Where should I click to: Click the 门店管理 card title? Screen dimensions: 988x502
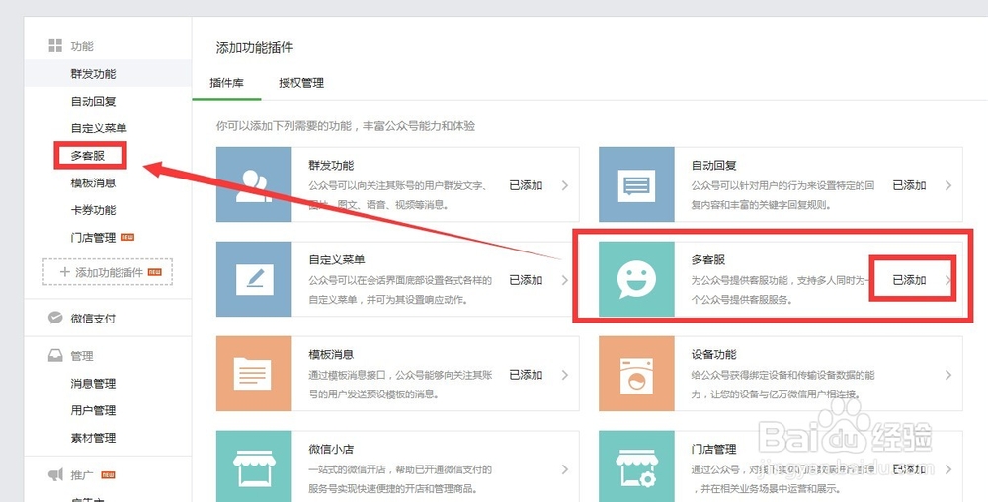pyautogui.click(x=714, y=449)
